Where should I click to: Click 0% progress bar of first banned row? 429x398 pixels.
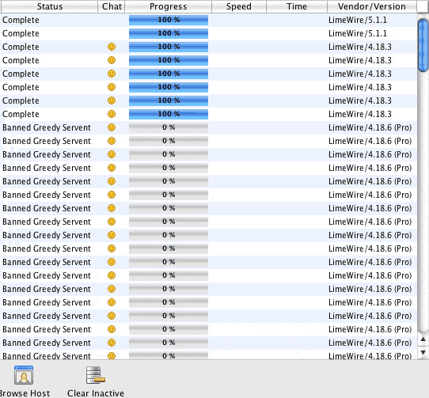coord(169,127)
